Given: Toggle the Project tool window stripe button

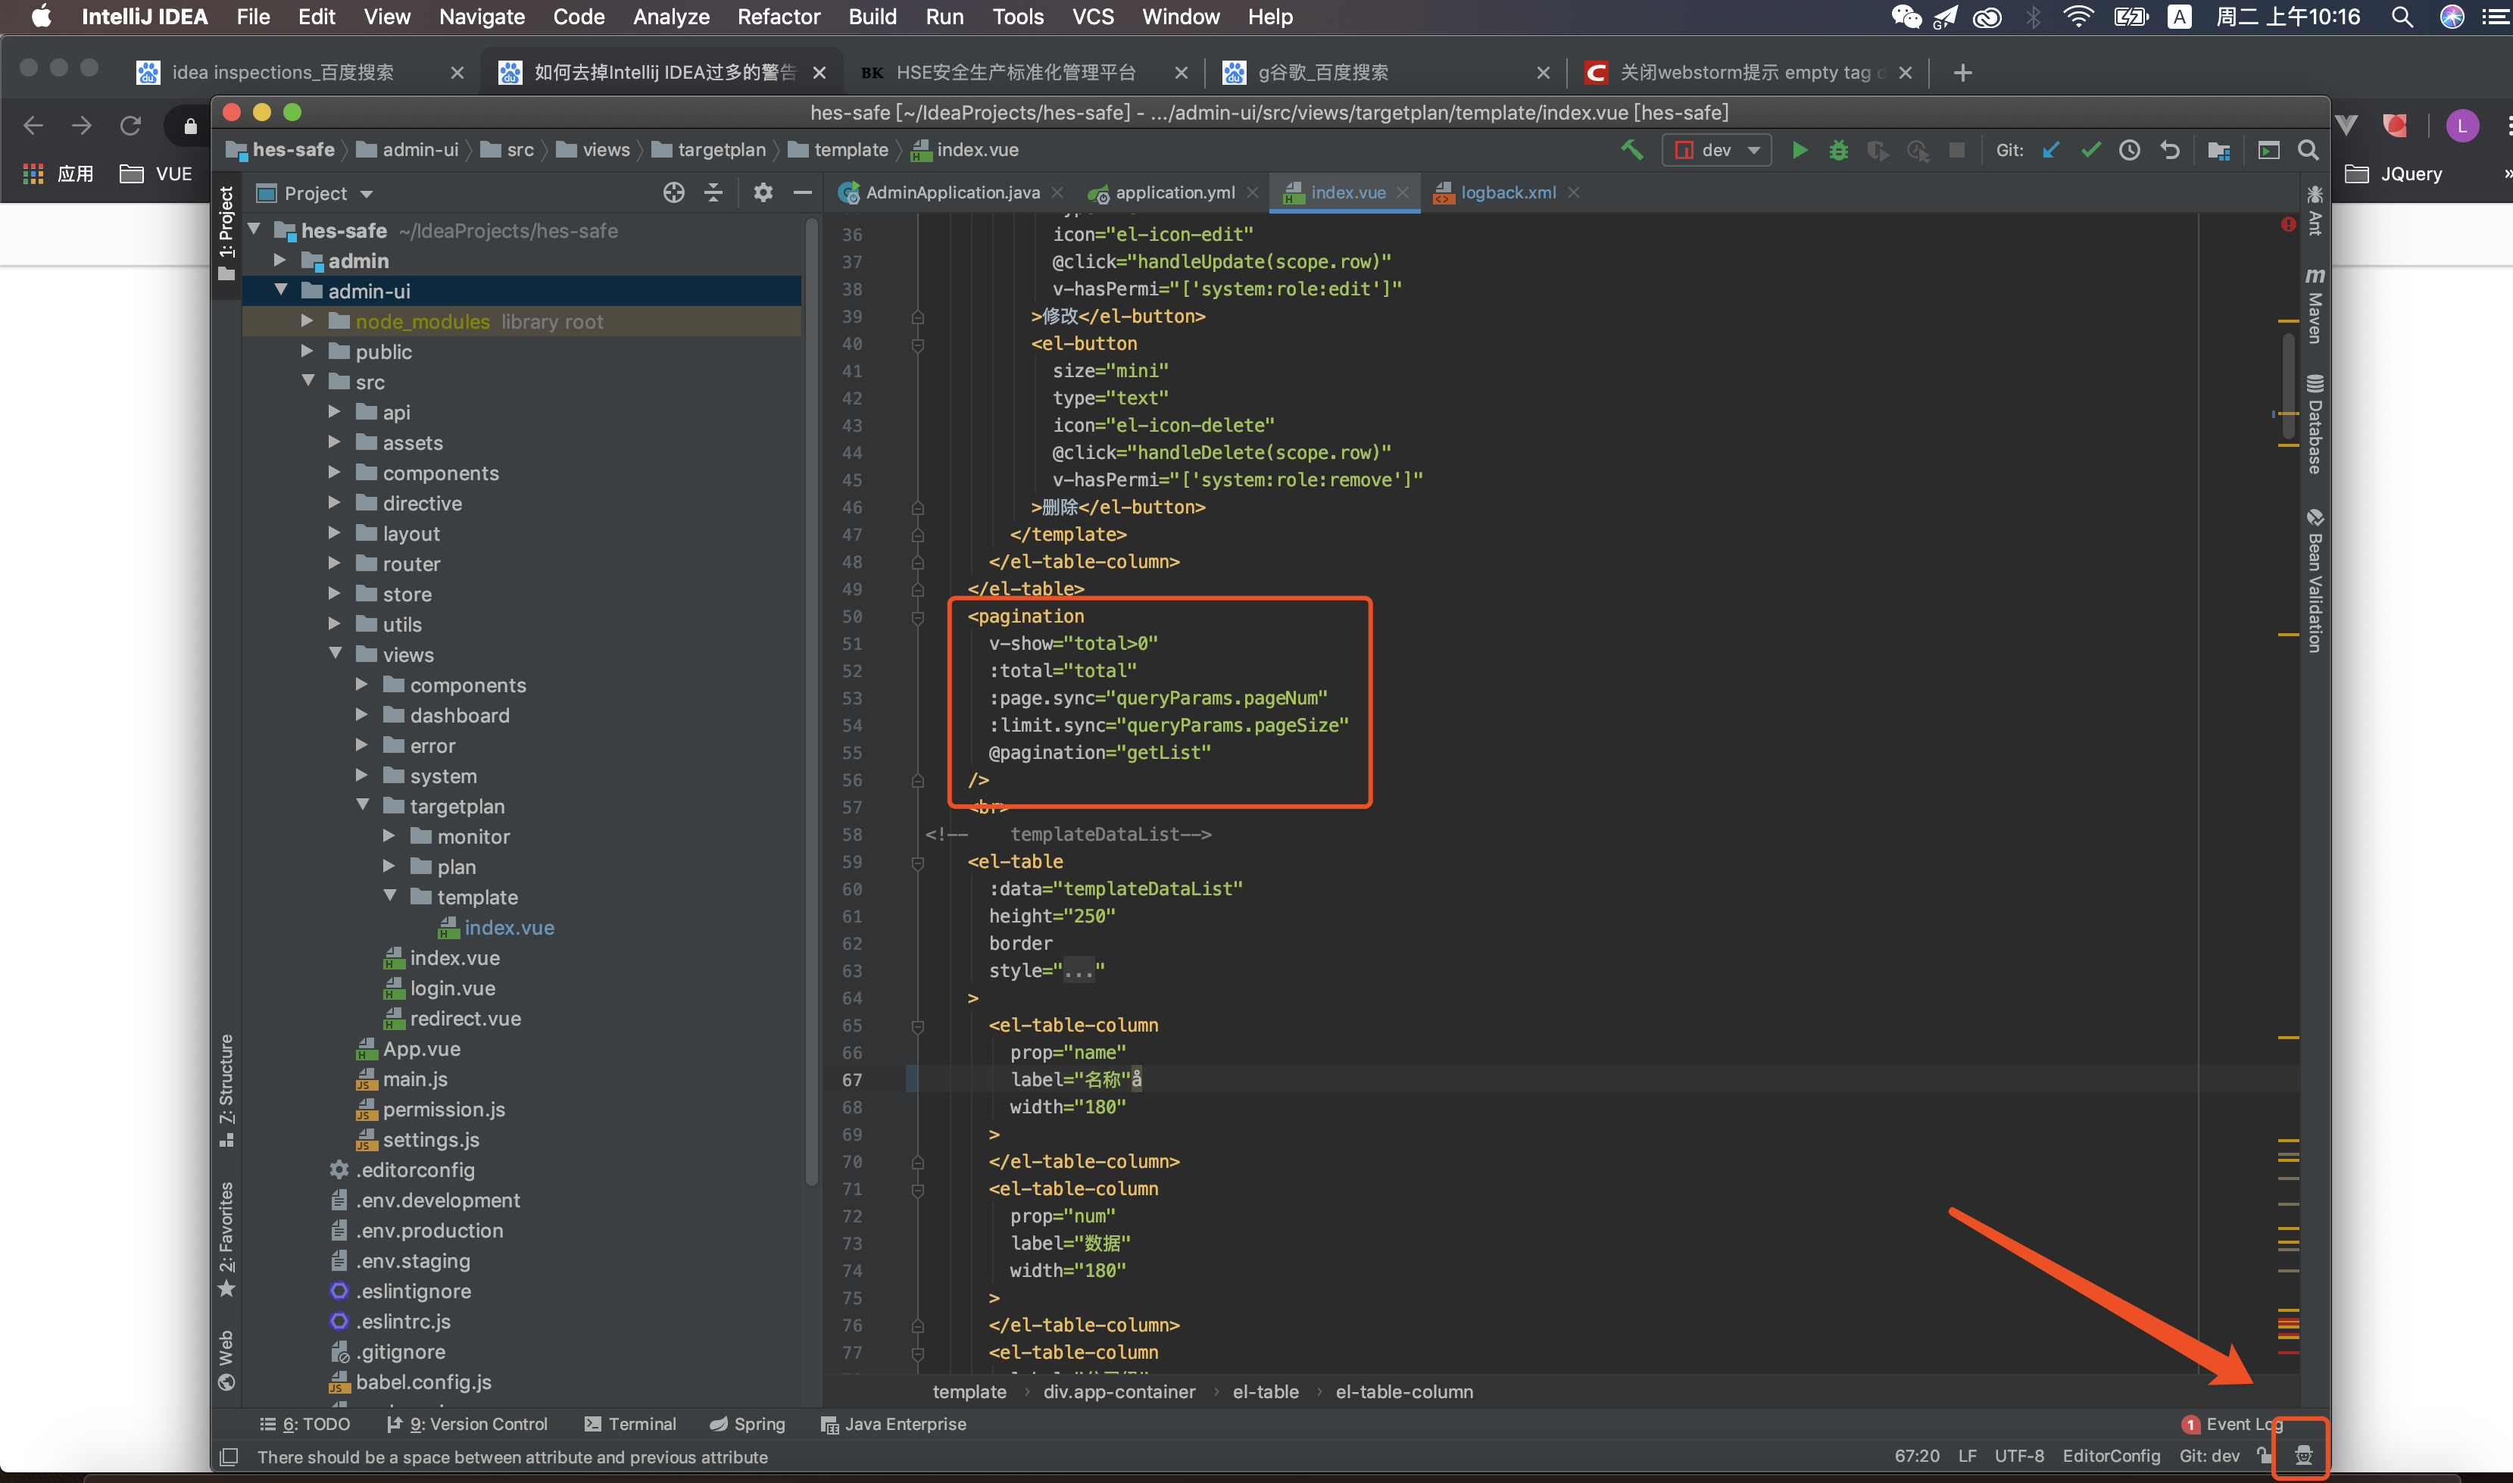Looking at the screenshot, I should 226,232.
